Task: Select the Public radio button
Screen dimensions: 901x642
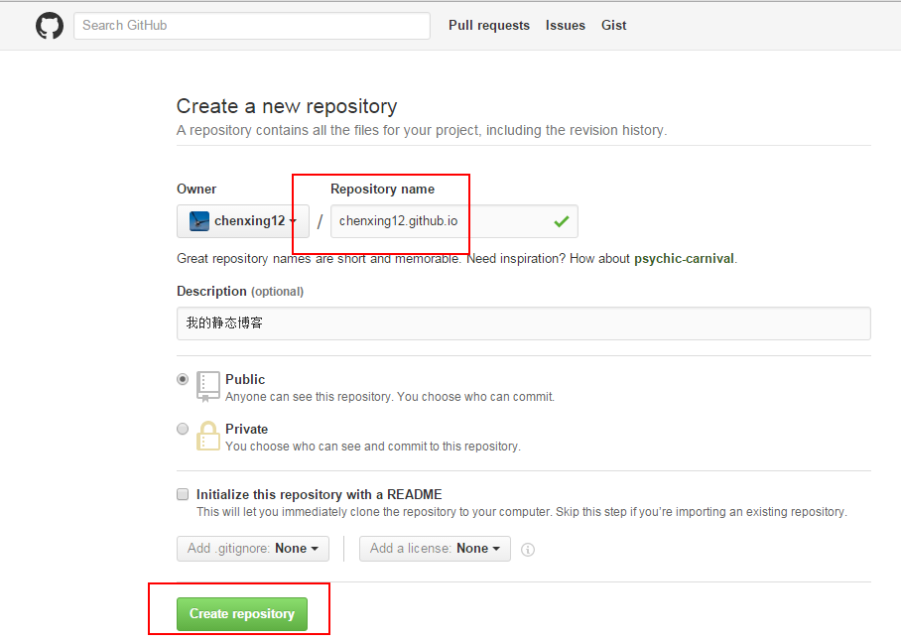Action: [183, 379]
